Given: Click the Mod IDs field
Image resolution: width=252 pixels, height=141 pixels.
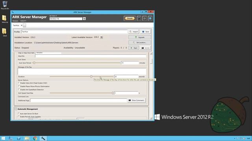Looking at the screenshot, I should tap(91, 56).
